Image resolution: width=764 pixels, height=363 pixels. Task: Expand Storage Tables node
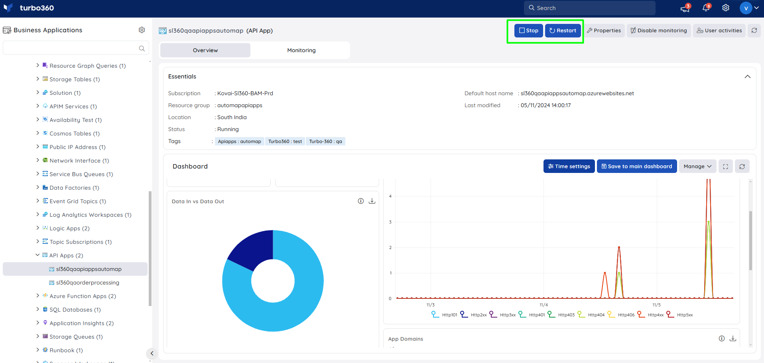point(37,79)
